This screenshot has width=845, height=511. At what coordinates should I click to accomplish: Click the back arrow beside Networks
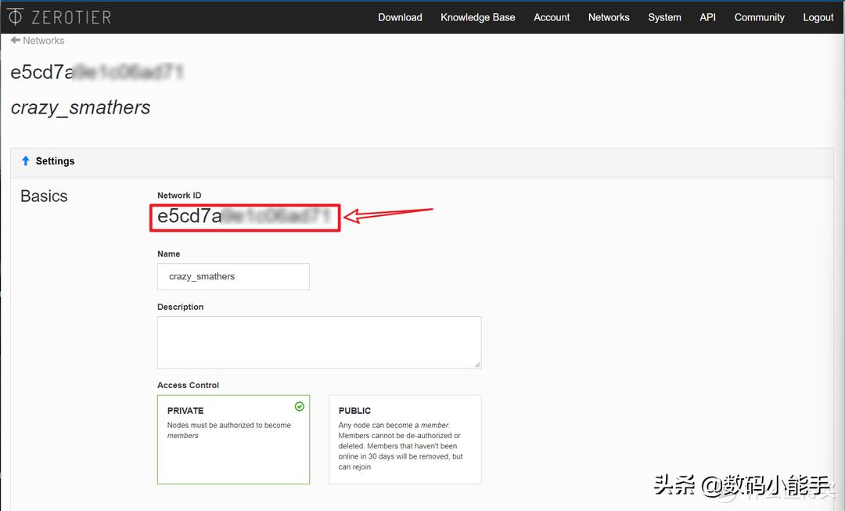coord(16,40)
